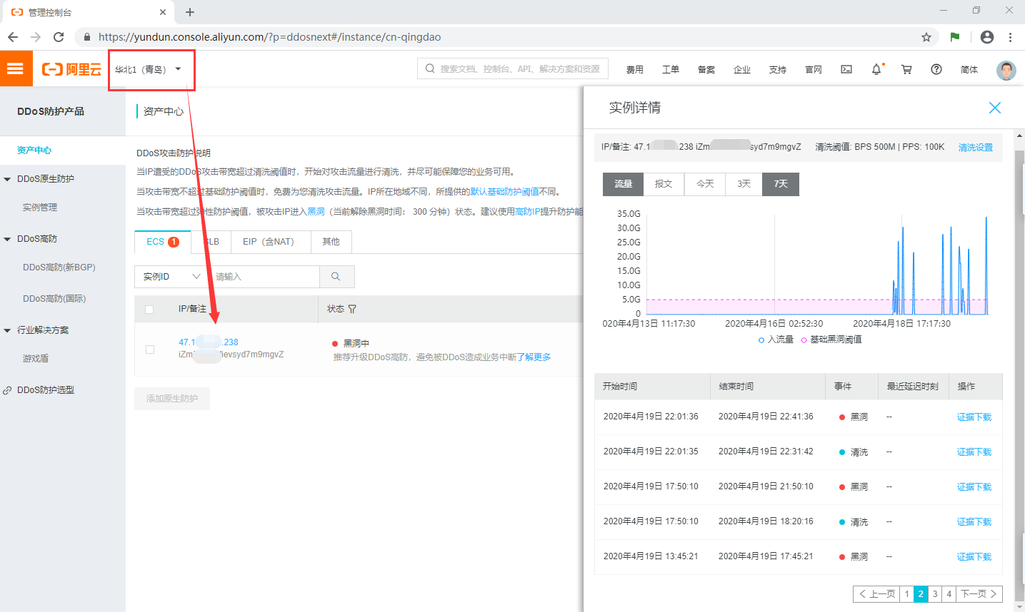1025x612 pixels.
Task: Open the 工单 top menu
Action: 671,70
